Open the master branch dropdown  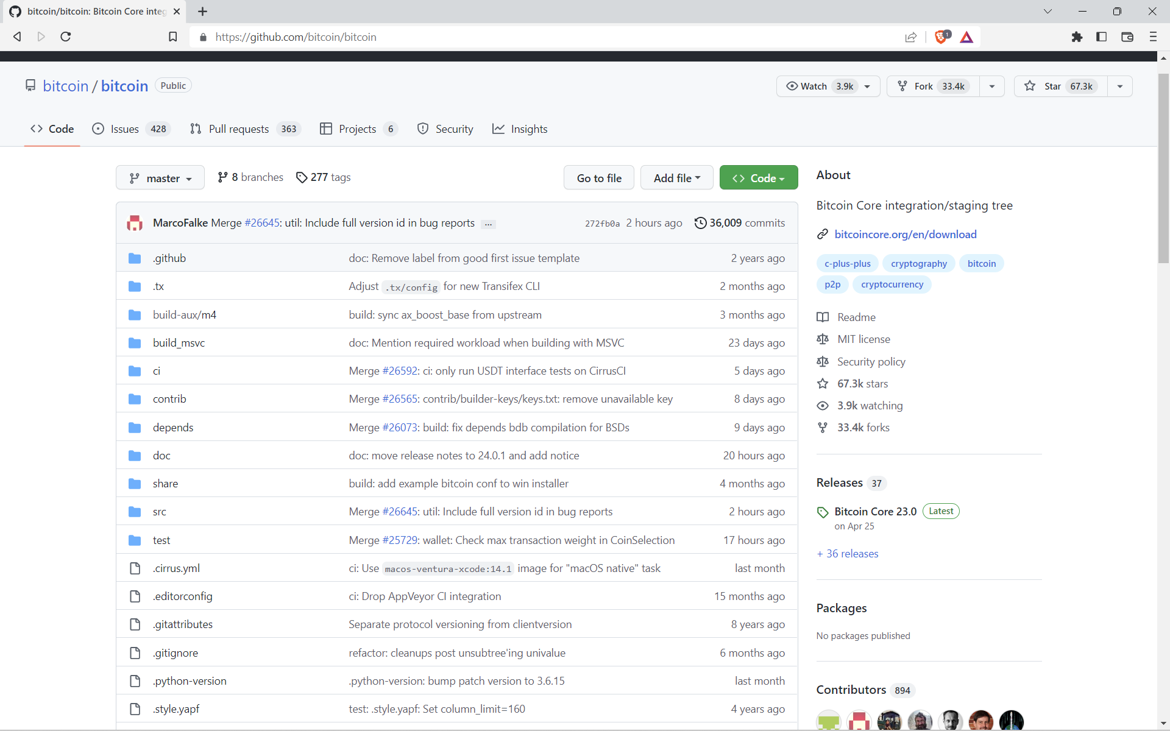point(160,177)
